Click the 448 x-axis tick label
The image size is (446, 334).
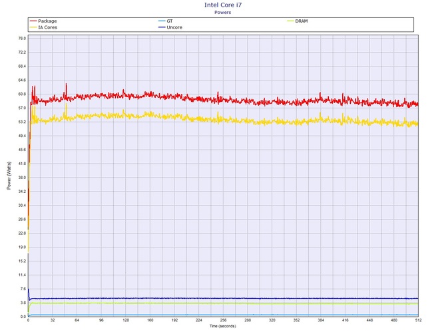pos(369,320)
